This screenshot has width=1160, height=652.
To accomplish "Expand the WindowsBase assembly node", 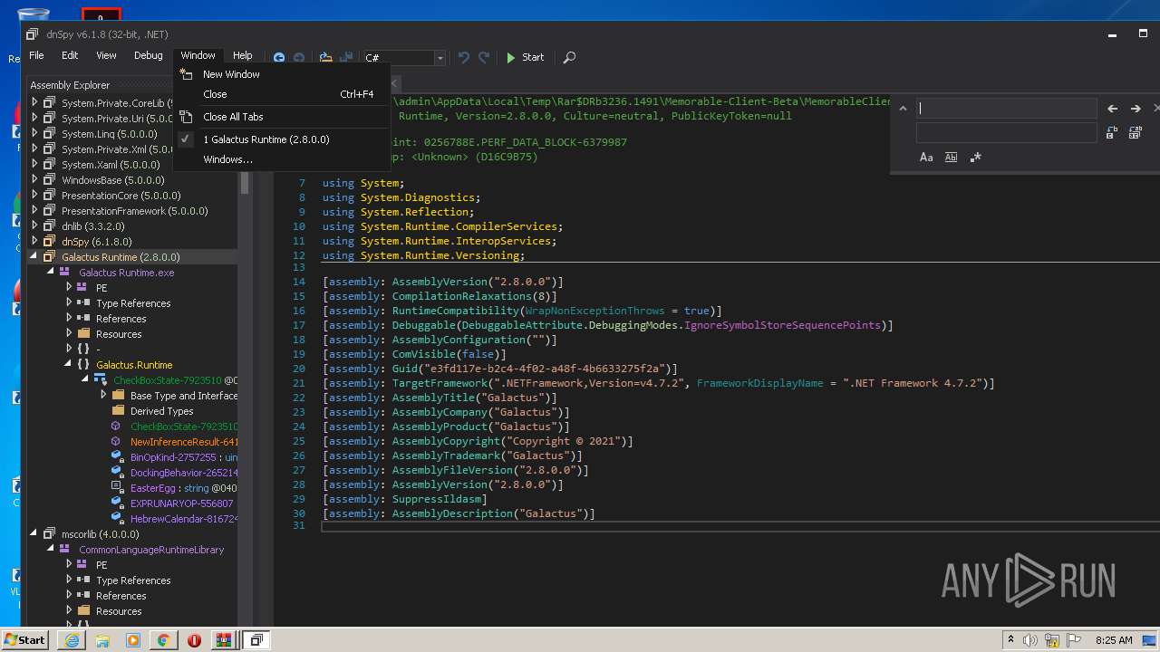I will (35, 180).
